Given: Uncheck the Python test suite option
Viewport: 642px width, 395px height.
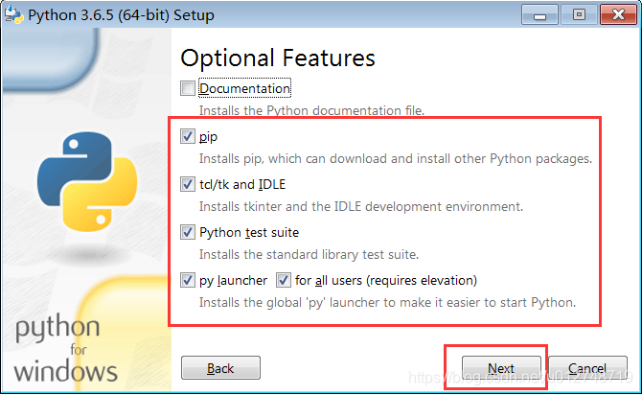Looking at the screenshot, I should tap(188, 232).
